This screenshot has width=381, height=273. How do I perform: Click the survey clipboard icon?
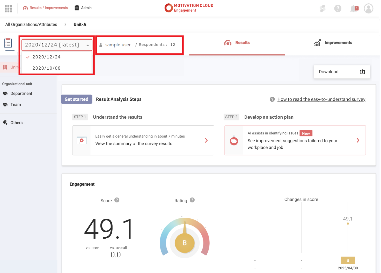pyautogui.click(x=8, y=43)
